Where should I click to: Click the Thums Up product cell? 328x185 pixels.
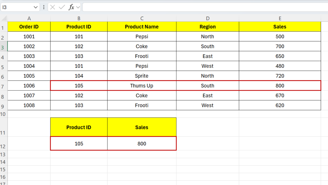click(x=142, y=86)
